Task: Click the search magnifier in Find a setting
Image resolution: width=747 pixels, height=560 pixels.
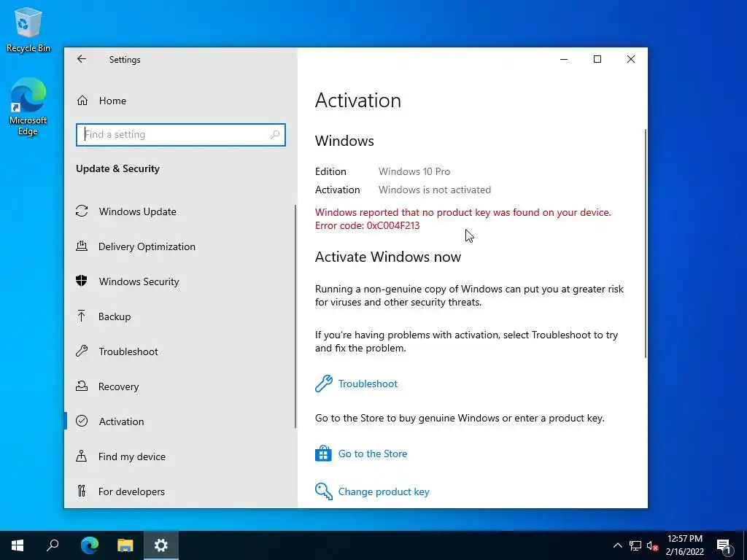Action: pyautogui.click(x=275, y=135)
